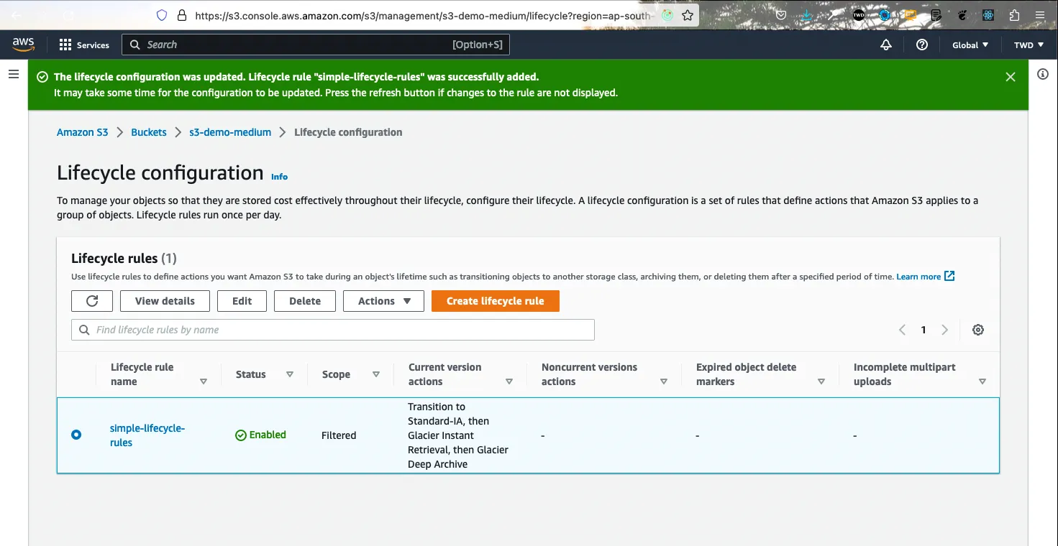Image resolution: width=1058 pixels, height=546 pixels.
Task: Focus the Find lifecycle rules search box
Action: (x=333, y=330)
